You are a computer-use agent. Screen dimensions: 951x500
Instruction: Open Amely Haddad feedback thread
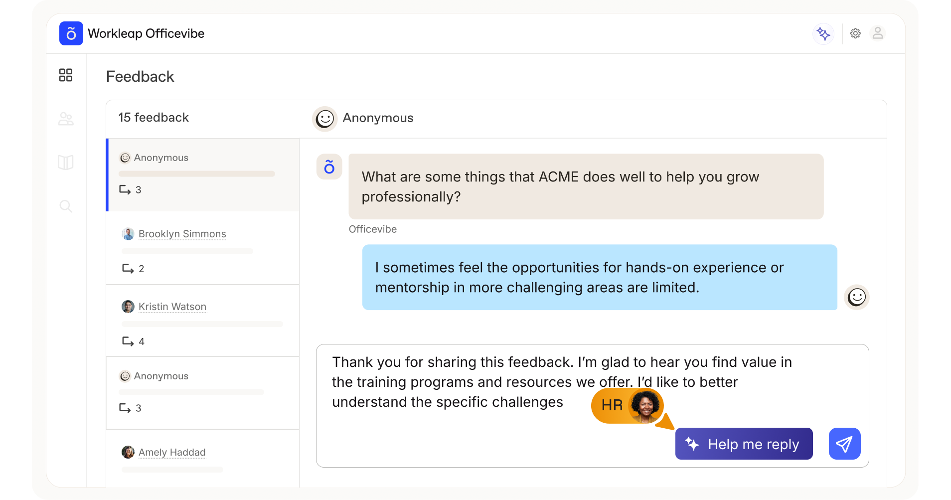(x=171, y=452)
